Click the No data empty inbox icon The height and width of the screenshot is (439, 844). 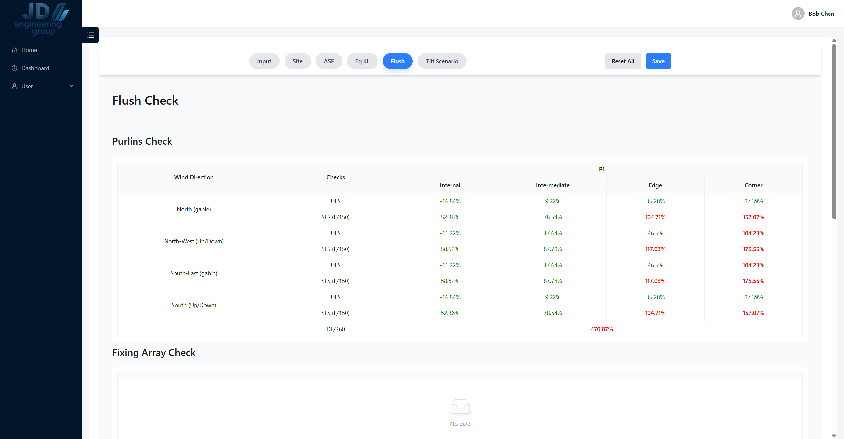tap(460, 407)
